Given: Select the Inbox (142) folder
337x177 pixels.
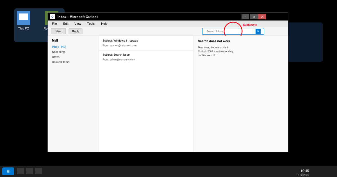Looking at the screenshot, I should pos(59,47).
